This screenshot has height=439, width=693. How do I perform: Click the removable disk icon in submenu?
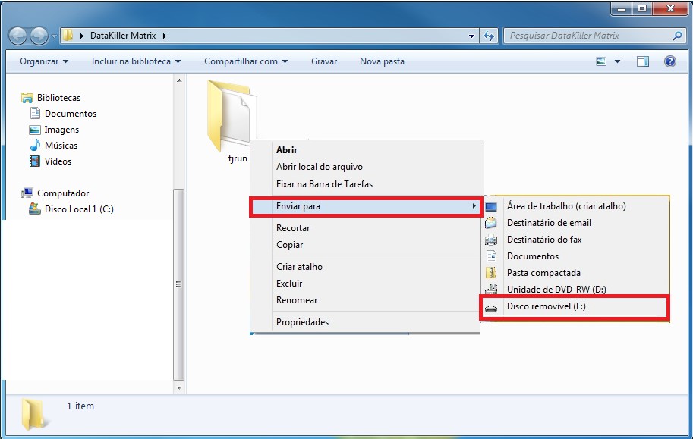click(491, 309)
